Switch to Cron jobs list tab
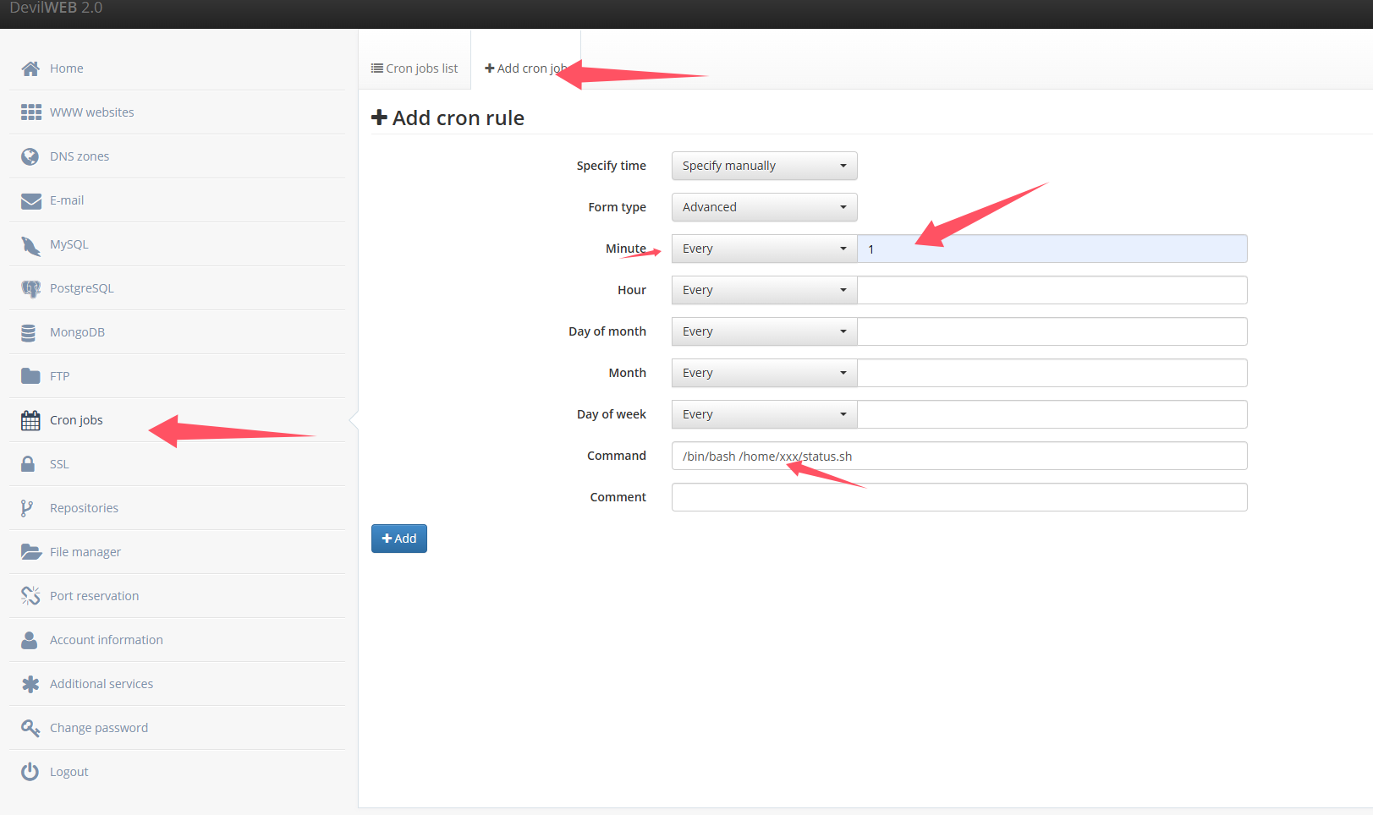The image size is (1373, 815). pyautogui.click(x=415, y=68)
